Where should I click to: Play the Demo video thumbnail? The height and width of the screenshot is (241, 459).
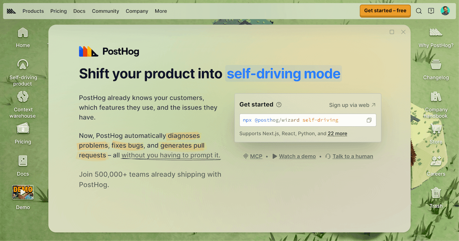coord(23,192)
